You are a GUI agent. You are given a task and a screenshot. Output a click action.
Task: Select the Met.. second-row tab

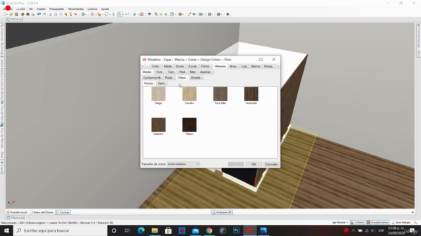pyautogui.click(x=193, y=72)
